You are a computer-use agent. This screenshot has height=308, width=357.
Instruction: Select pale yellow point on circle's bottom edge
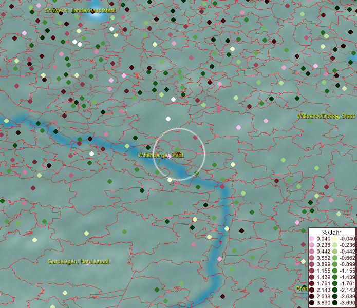(x=170, y=180)
